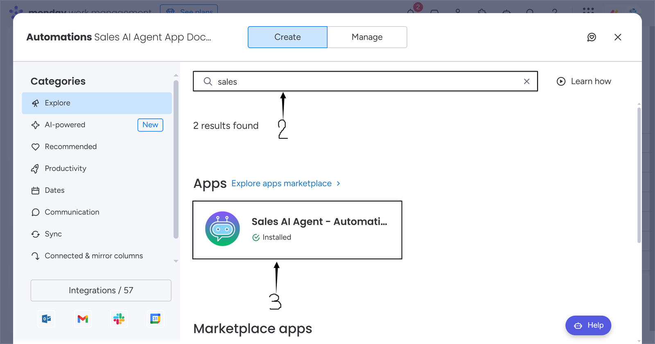
Task: Select the Gmail integration icon
Action: (x=83, y=319)
